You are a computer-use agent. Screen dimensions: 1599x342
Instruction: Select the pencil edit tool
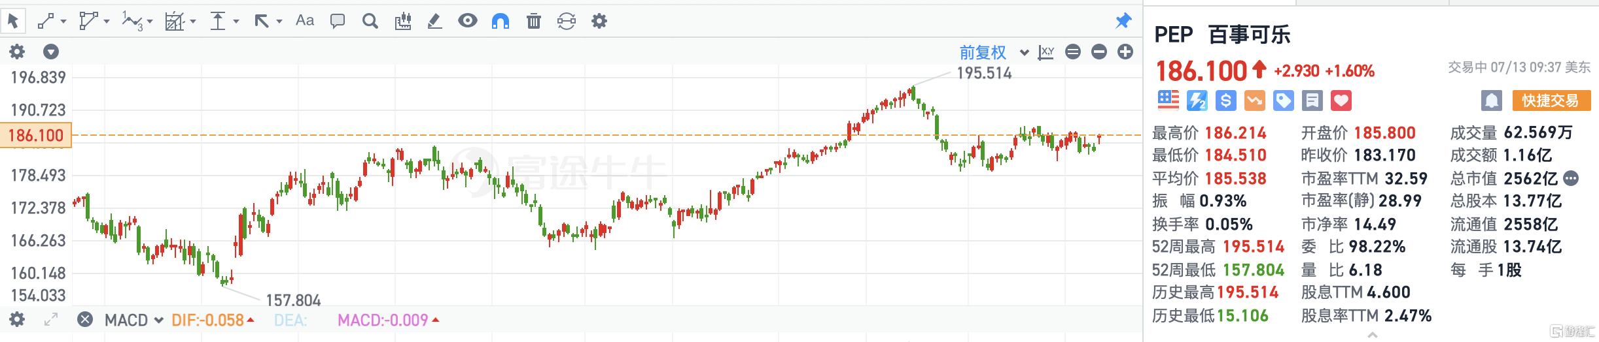(x=434, y=22)
